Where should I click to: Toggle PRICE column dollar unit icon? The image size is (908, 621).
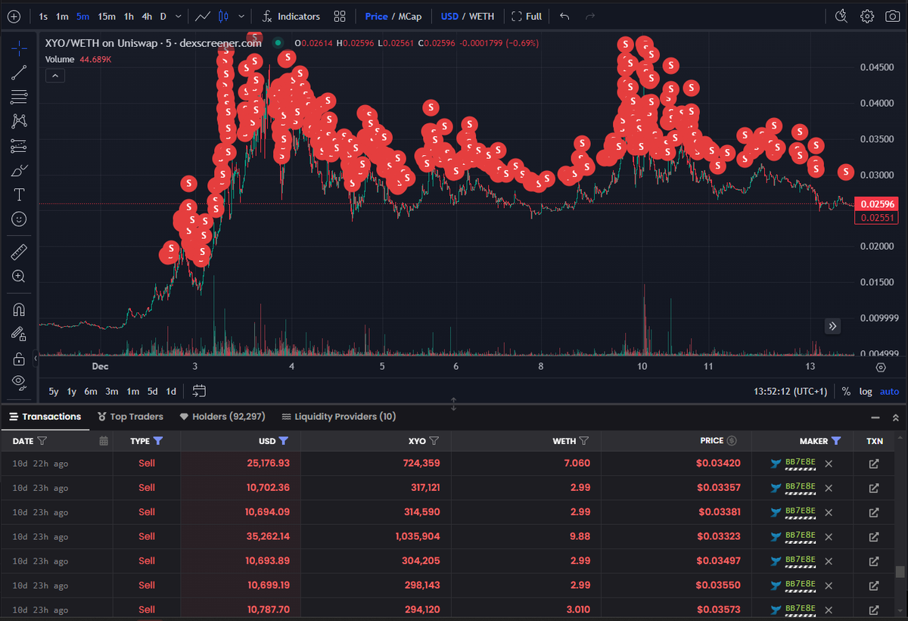732,441
